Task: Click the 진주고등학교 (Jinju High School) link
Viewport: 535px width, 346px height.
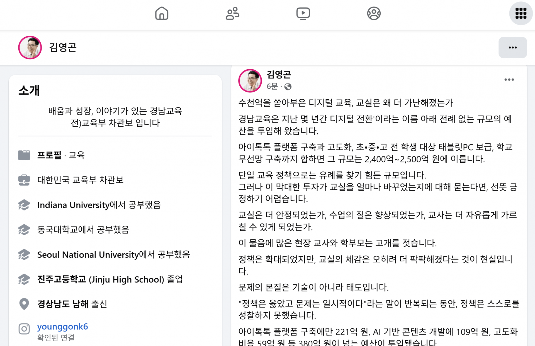Action: [101, 279]
